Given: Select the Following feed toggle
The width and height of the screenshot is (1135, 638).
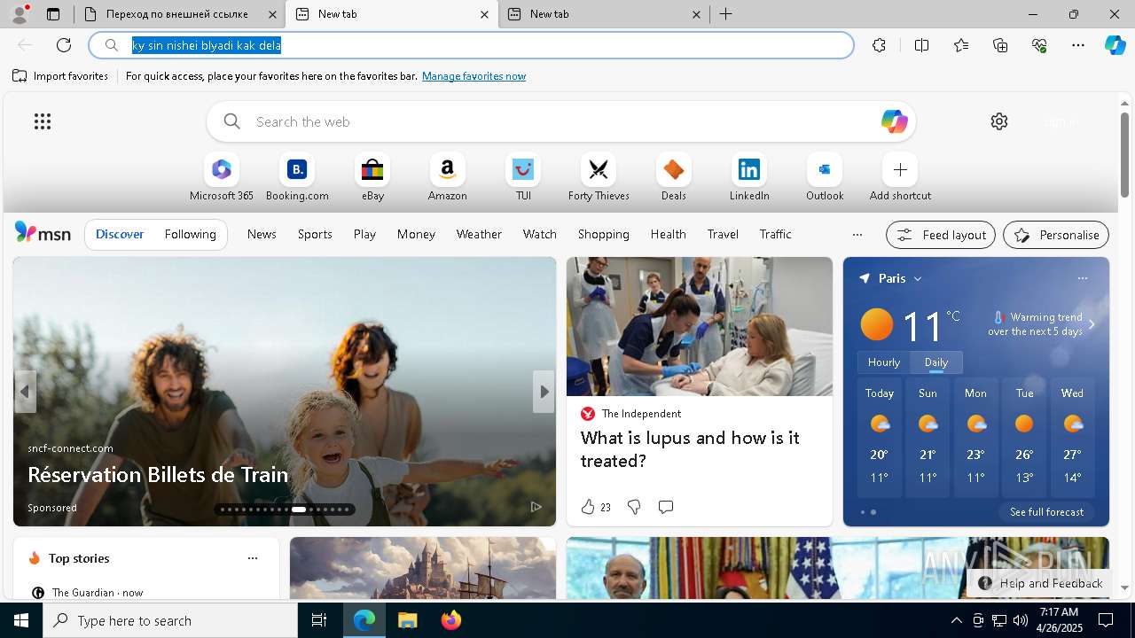Looking at the screenshot, I should coord(190,234).
